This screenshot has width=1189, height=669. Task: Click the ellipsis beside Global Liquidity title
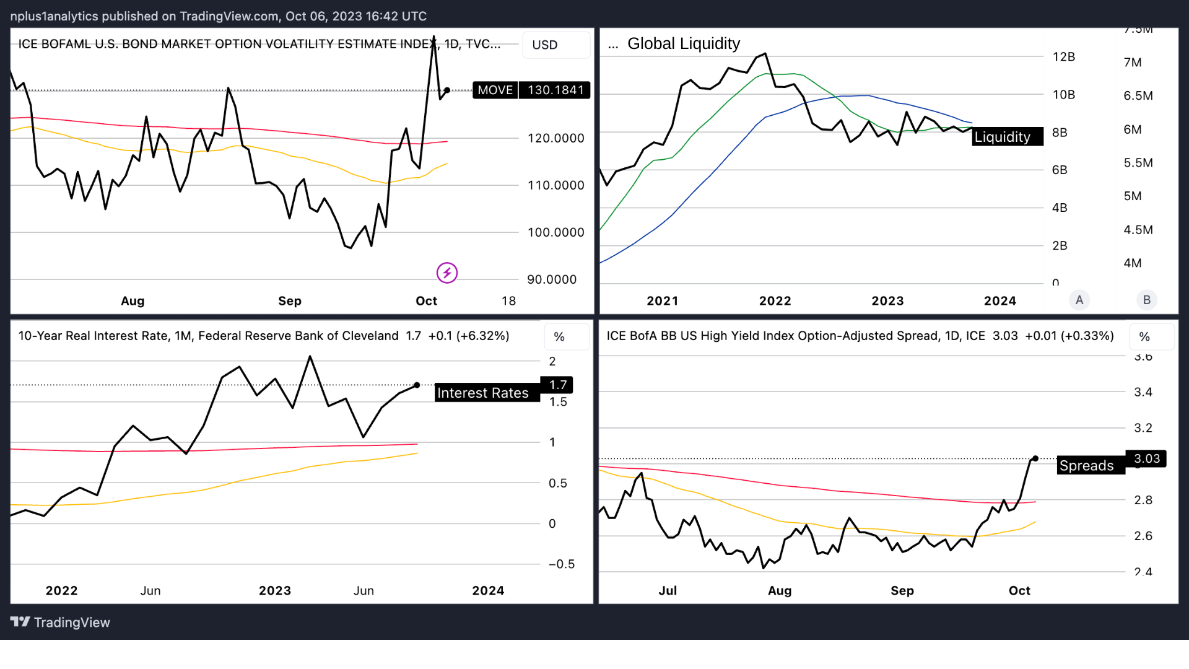tap(612, 45)
